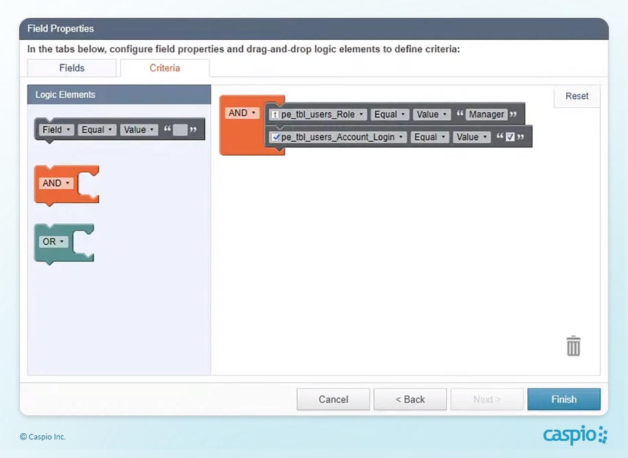Click the text type icon beside pe_tbl_users_Role
Image resolution: width=628 pixels, height=458 pixels.
click(275, 115)
